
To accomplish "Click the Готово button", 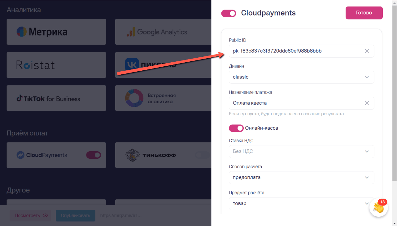I will (364, 13).
